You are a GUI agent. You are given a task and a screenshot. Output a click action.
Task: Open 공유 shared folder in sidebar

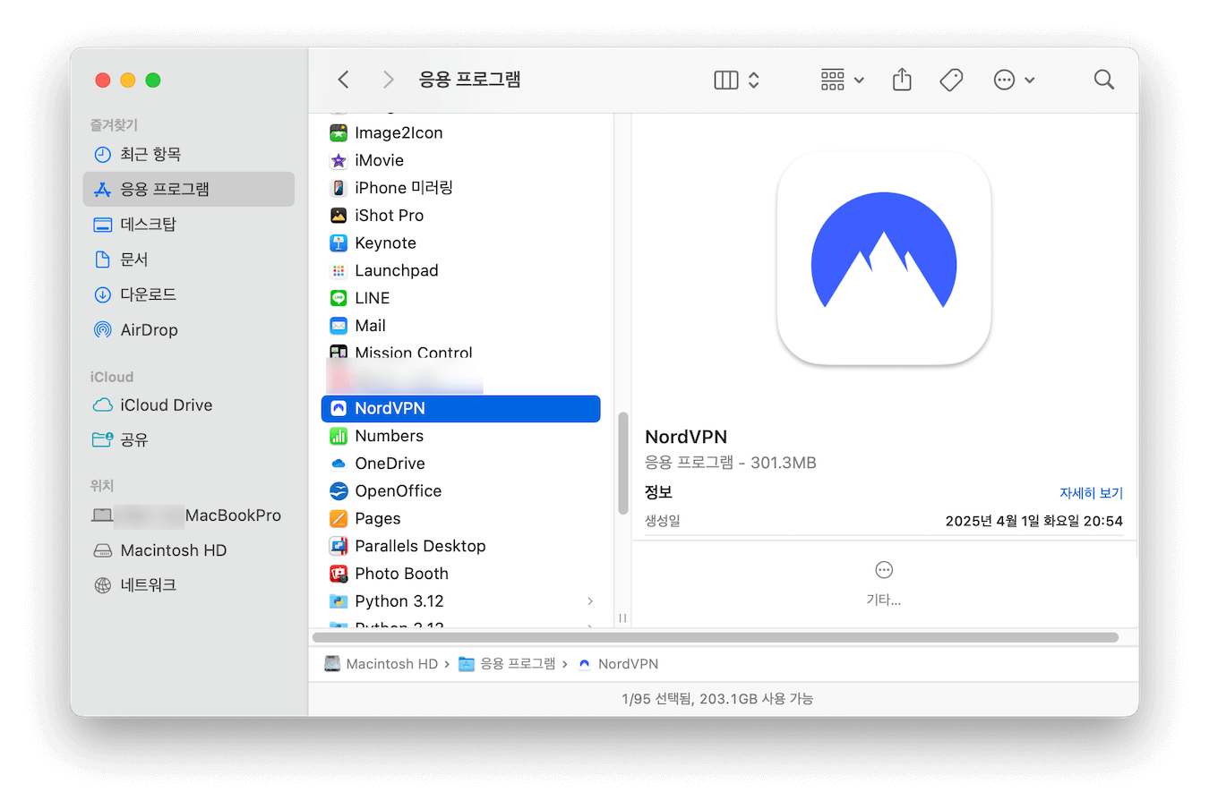coord(189,439)
